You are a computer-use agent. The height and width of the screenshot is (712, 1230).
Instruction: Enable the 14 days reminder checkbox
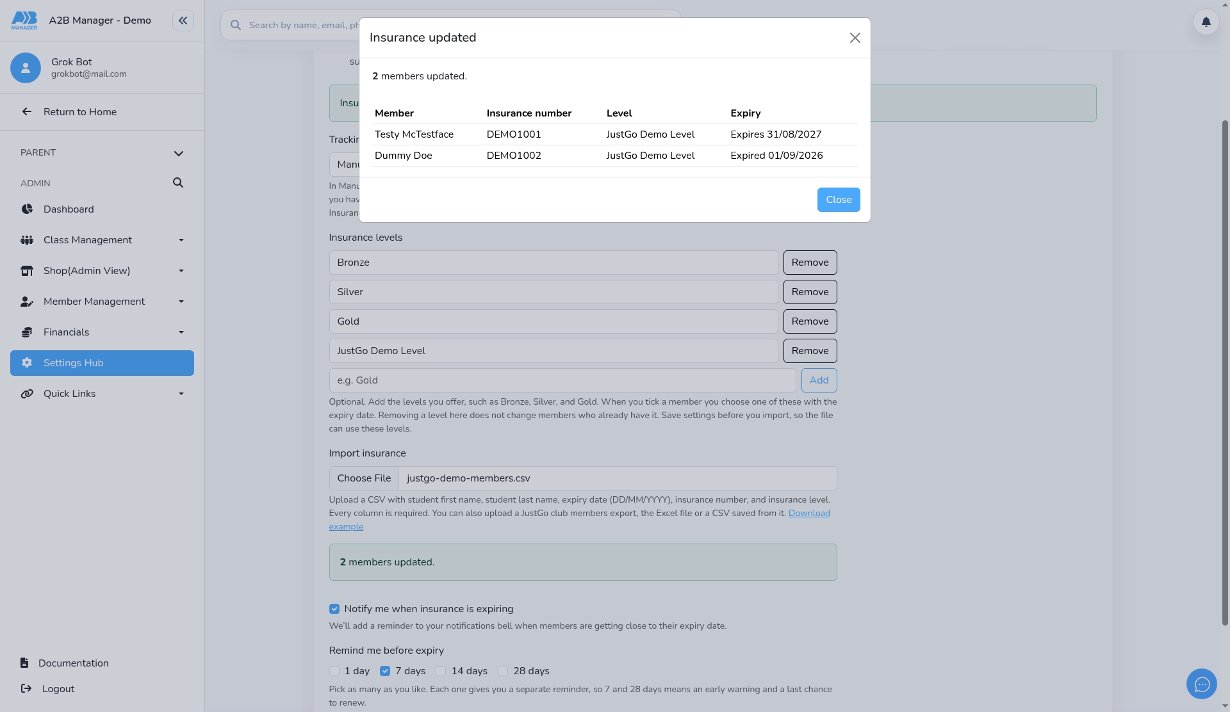point(441,671)
